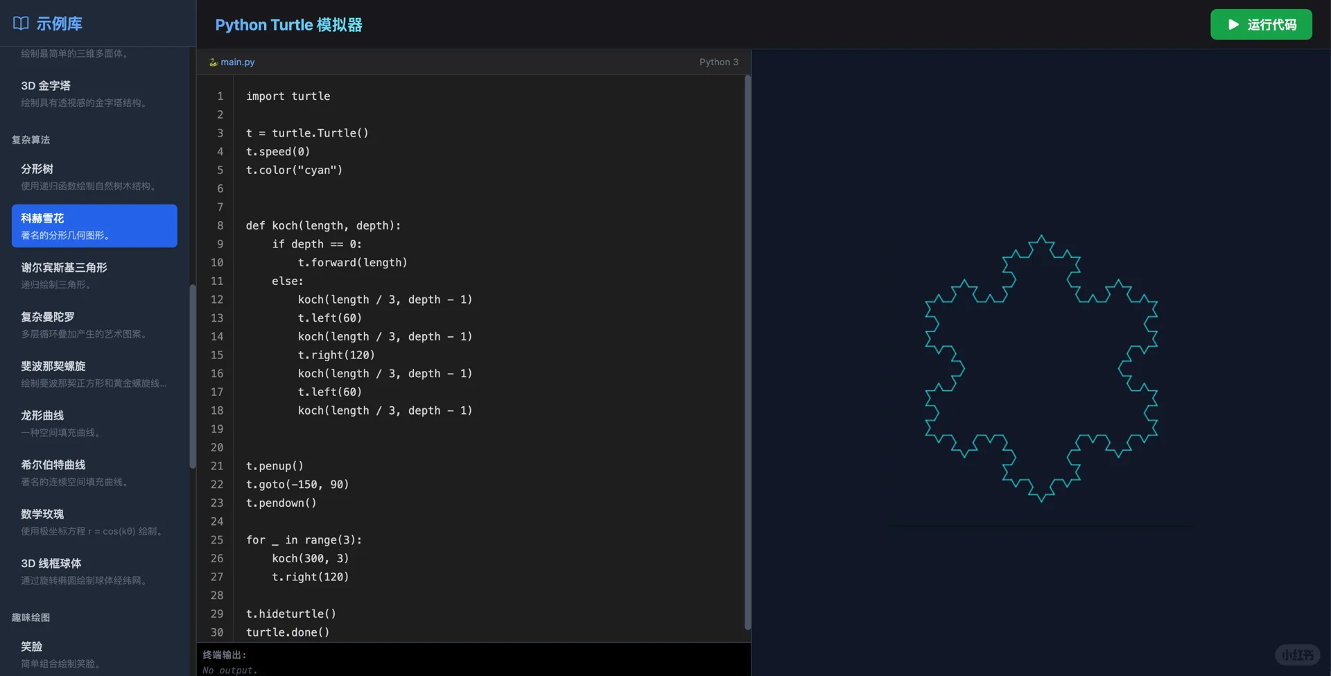Click the Python snake icon before main.py
Screen dimensions: 1331x676
(212, 62)
